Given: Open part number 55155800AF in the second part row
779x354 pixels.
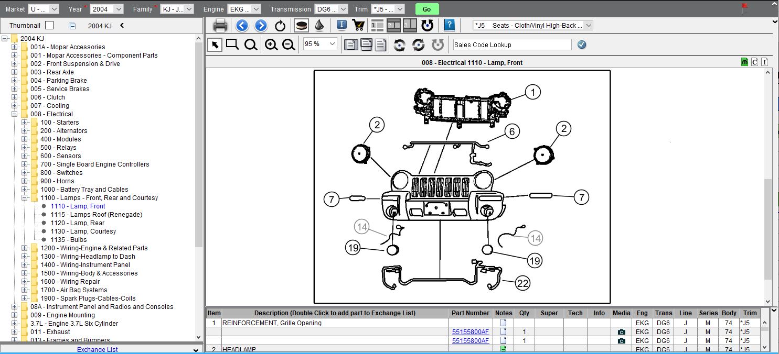Looking at the screenshot, I should point(471,341).
